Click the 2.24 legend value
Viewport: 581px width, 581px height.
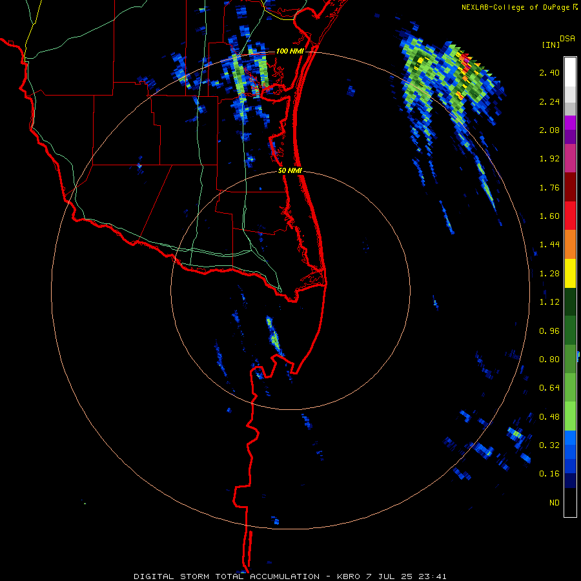549,101
